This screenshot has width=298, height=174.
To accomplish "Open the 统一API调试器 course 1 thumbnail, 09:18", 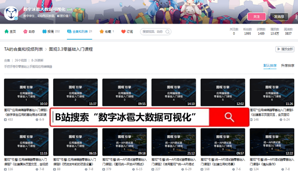I will pyautogui.click(x=124, y=142).
